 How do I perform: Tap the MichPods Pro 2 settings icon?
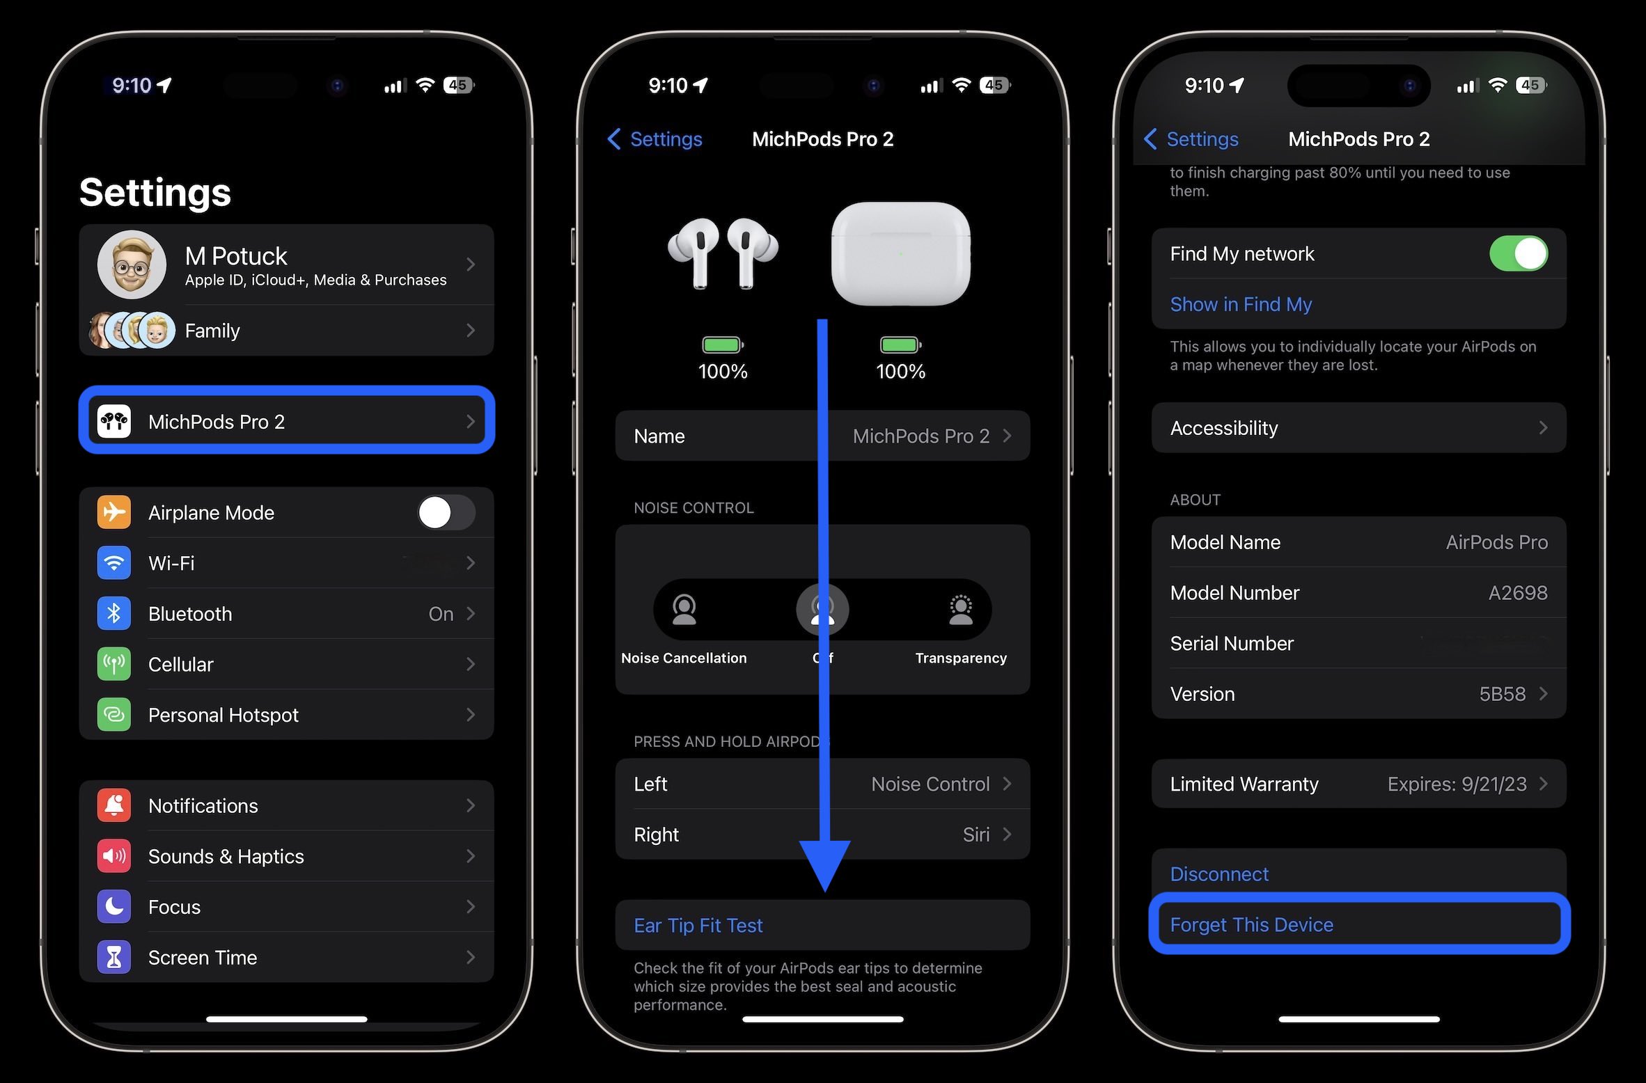[118, 422]
